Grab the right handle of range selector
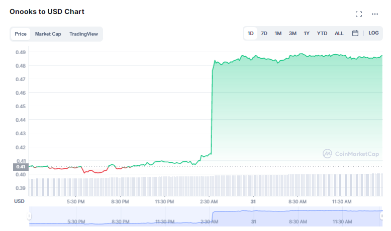Viewport: 391px width, 231px height. pyautogui.click(x=382, y=216)
